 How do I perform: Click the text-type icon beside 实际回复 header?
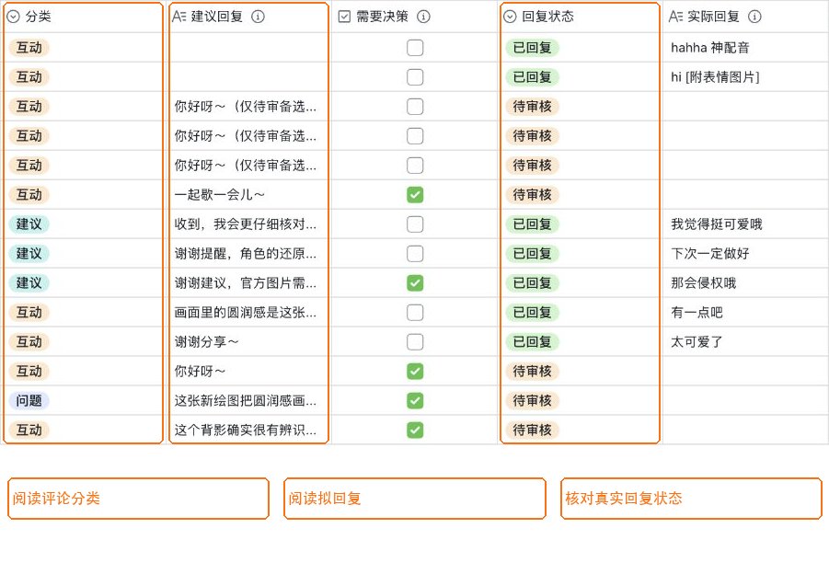coord(675,17)
